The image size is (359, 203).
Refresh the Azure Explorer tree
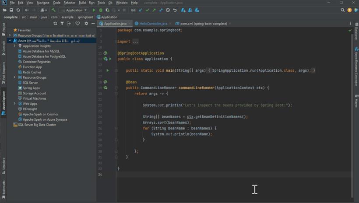click(x=55, y=23)
